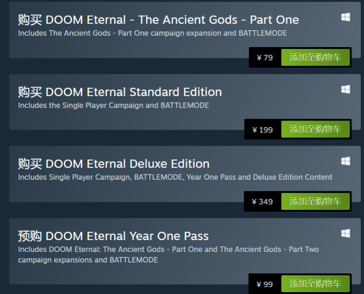Add The Ancient Gods Part One to cart
This screenshot has height=294, width=364.
point(315,57)
